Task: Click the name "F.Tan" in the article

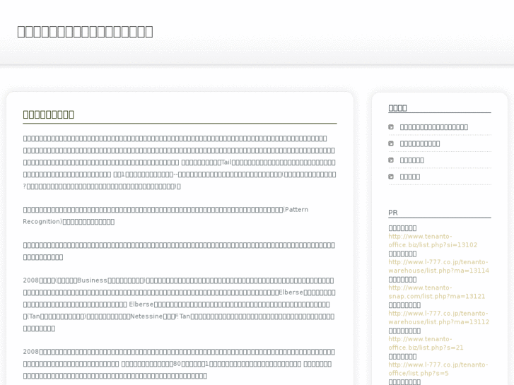Action: (x=182, y=316)
